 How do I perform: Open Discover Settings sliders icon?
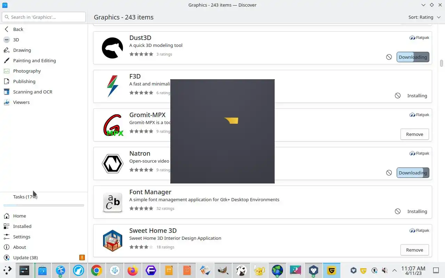click(7, 237)
